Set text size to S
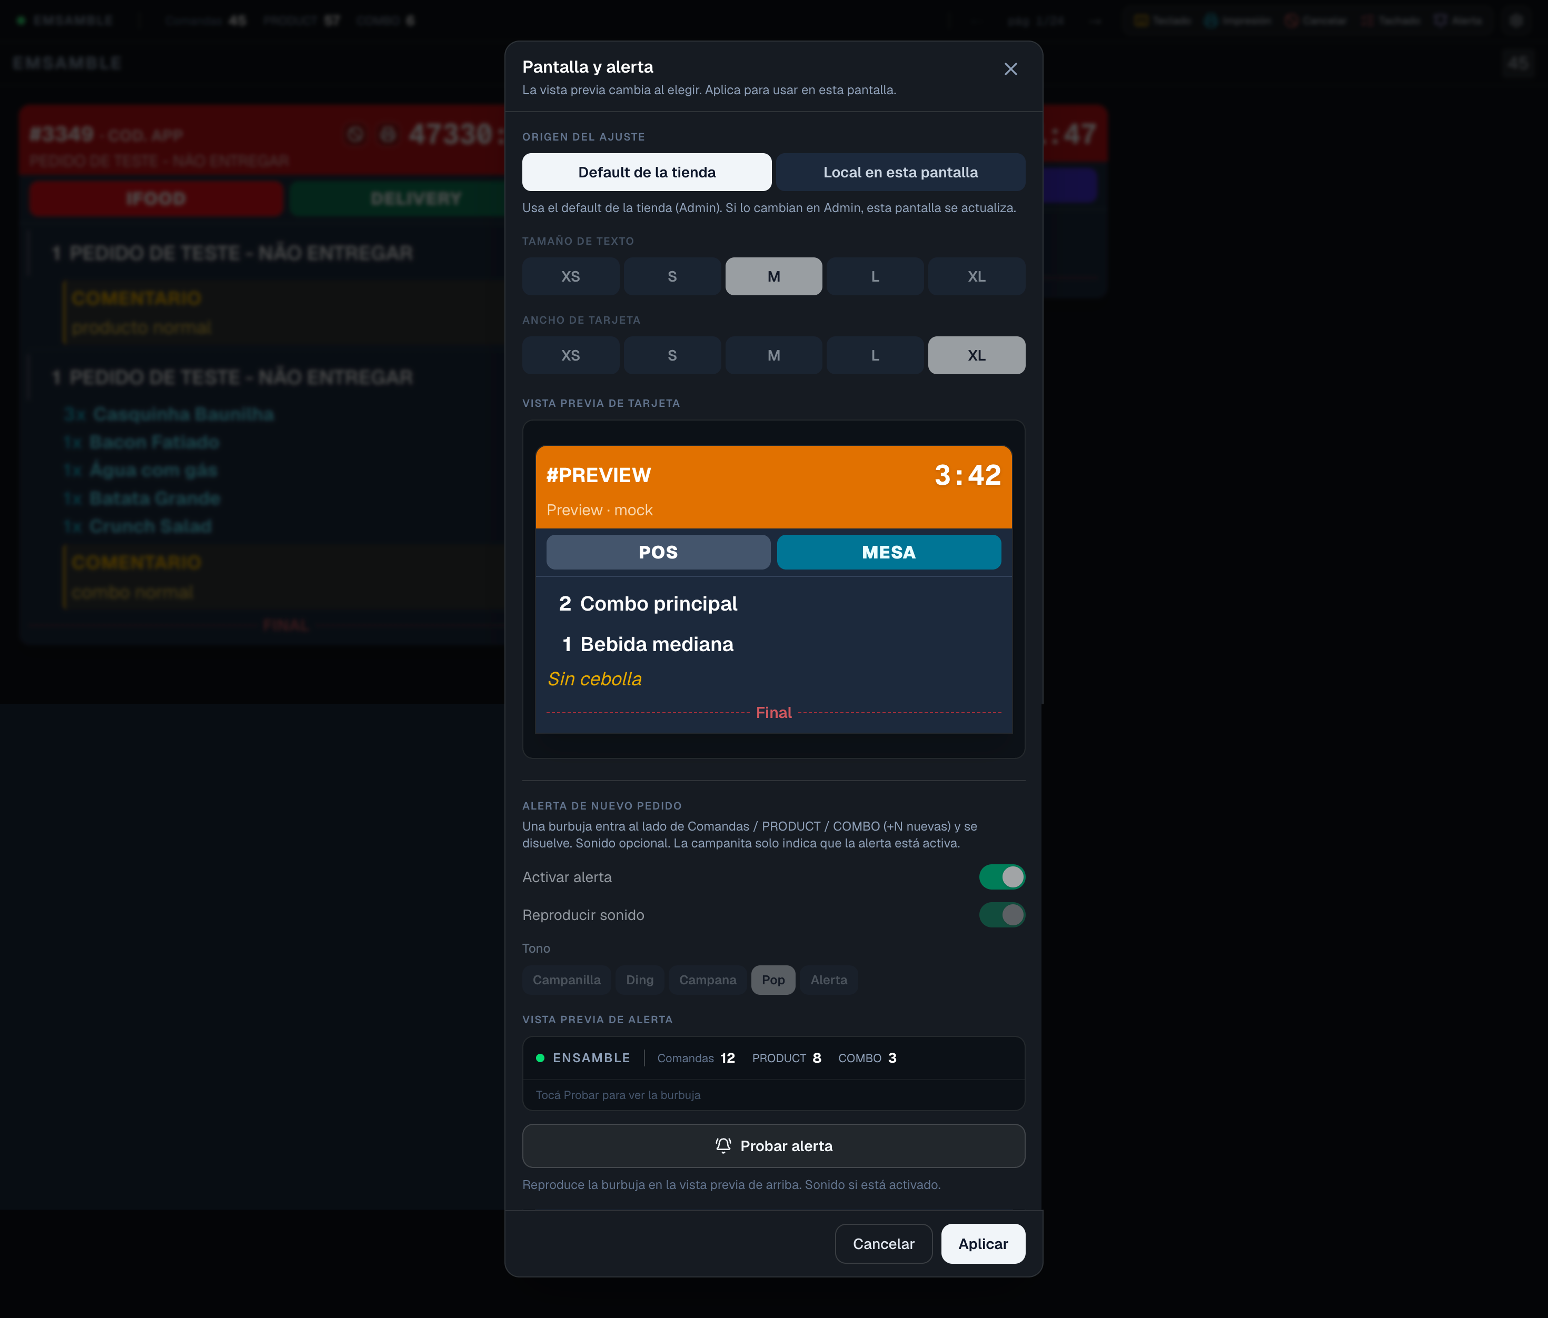Image resolution: width=1548 pixels, height=1318 pixels. [672, 276]
